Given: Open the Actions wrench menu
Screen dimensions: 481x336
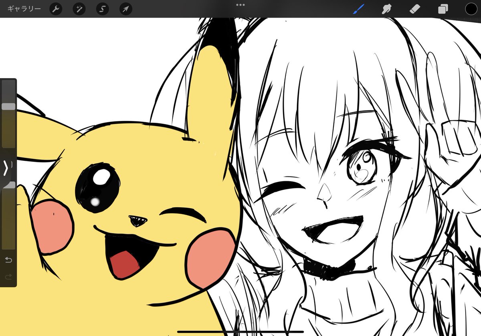Looking at the screenshot, I should pyautogui.click(x=56, y=9).
